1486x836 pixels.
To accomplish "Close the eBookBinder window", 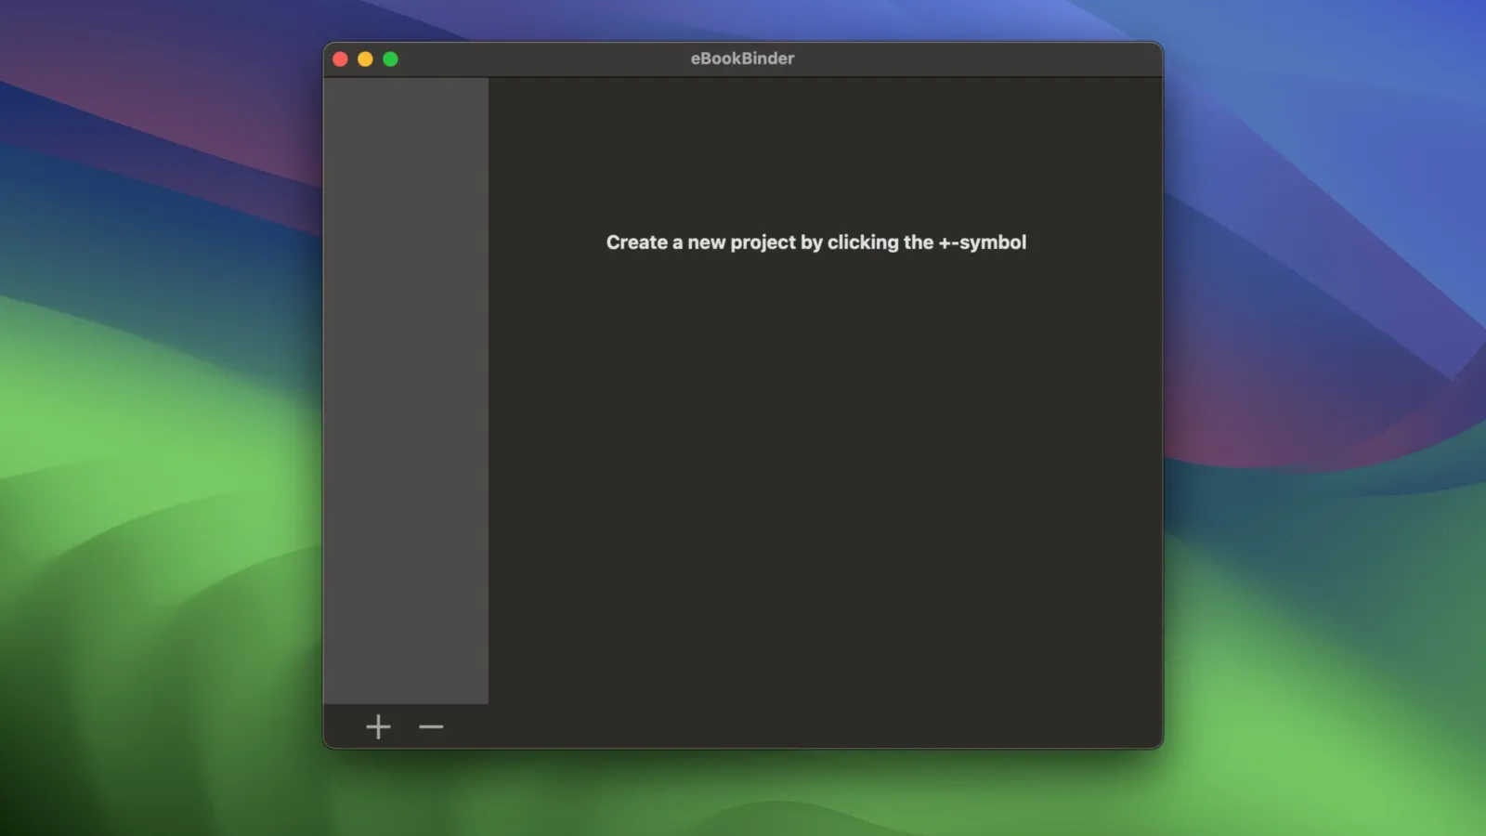I will (x=341, y=59).
